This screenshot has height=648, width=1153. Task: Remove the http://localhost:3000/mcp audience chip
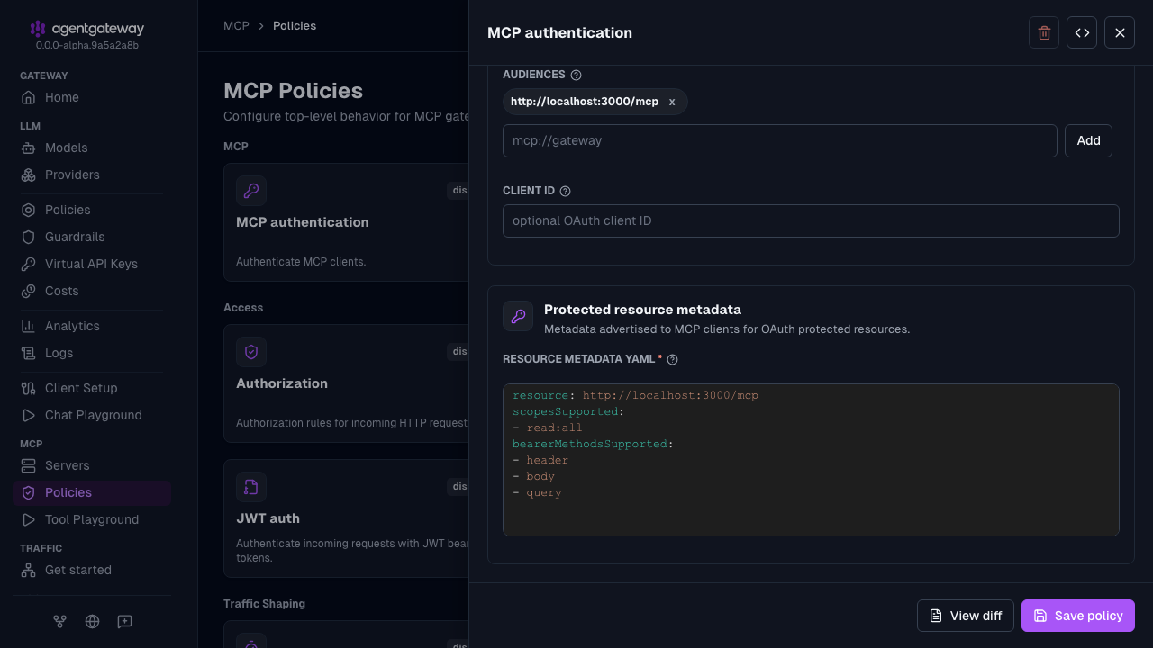[x=672, y=102]
